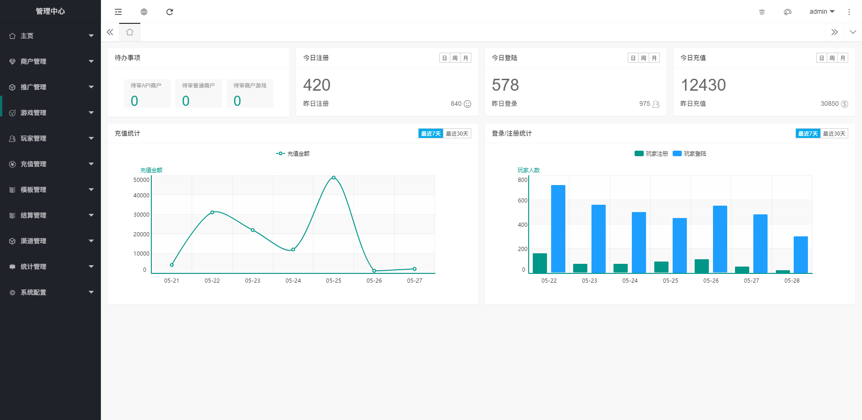Open the 游戏管理 menu item
The width and height of the screenshot is (862, 420).
click(x=50, y=113)
